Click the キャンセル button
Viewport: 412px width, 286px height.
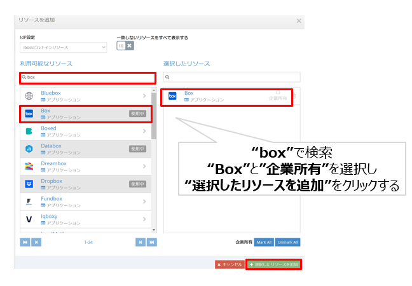[230, 264]
